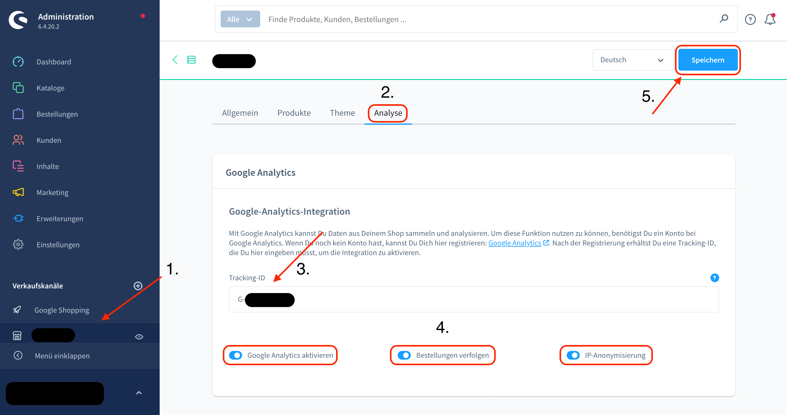Turn off Bestellungen verfolgen

(x=404, y=355)
